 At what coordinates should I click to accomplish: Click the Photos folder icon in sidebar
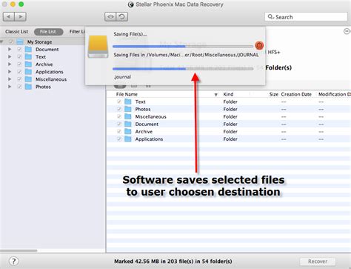29,87
